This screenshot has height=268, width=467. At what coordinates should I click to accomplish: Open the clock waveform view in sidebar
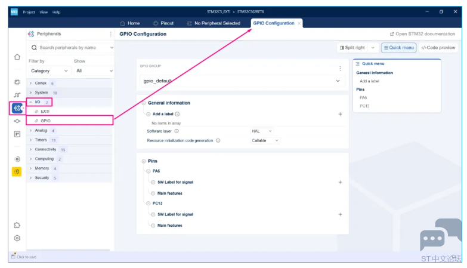click(17, 95)
